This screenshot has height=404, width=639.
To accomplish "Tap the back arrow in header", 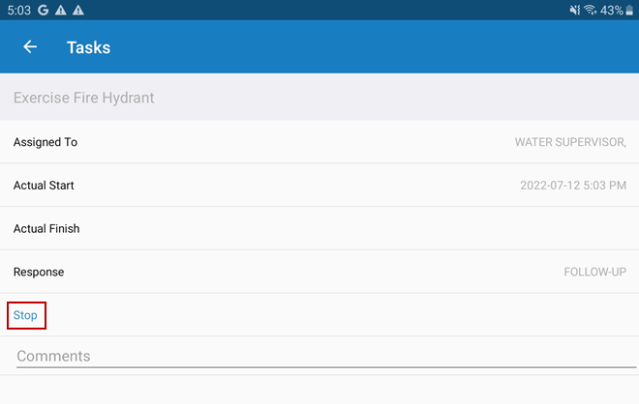I will click(x=30, y=46).
